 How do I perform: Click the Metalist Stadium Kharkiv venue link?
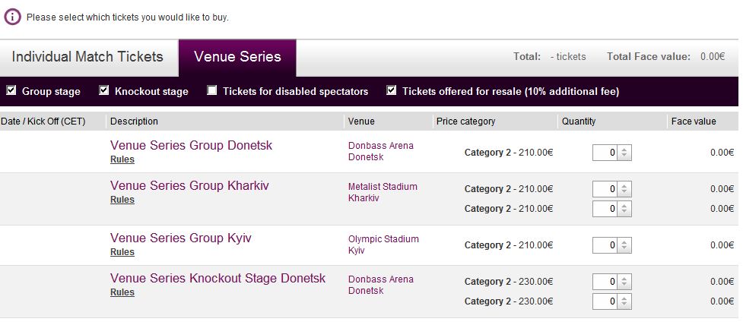click(x=383, y=192)
